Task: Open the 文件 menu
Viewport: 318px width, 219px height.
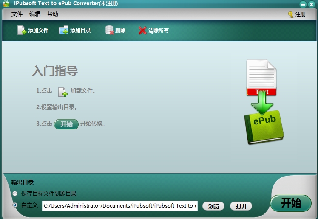Action: 17,14
